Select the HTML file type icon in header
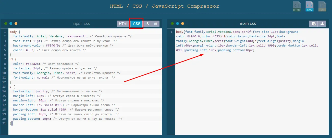The width and height of the screenshot is (332, 138). point(297,7)
